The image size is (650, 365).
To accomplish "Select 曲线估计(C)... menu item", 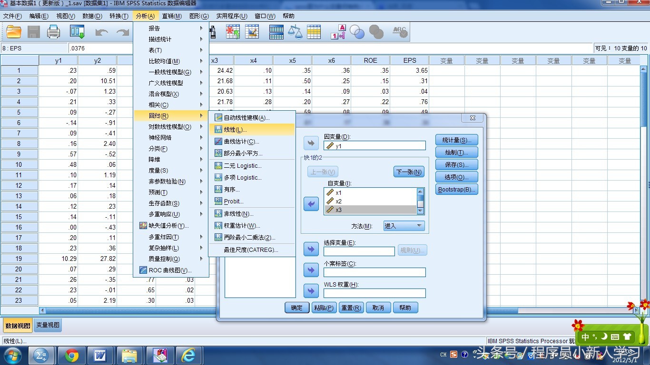I will (252, 141).
